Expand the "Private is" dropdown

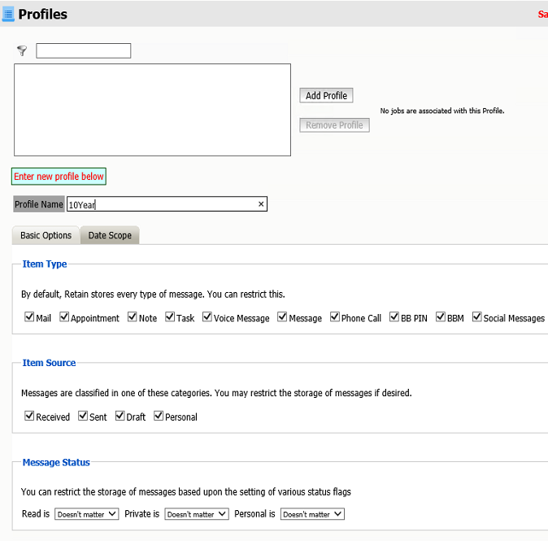(x=197, y=514)
